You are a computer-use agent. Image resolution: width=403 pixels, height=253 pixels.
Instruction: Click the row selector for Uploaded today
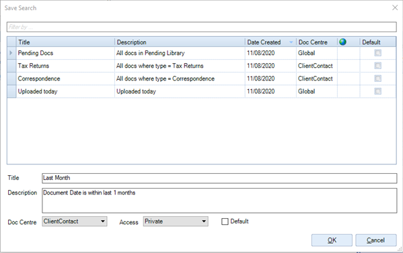11,91
